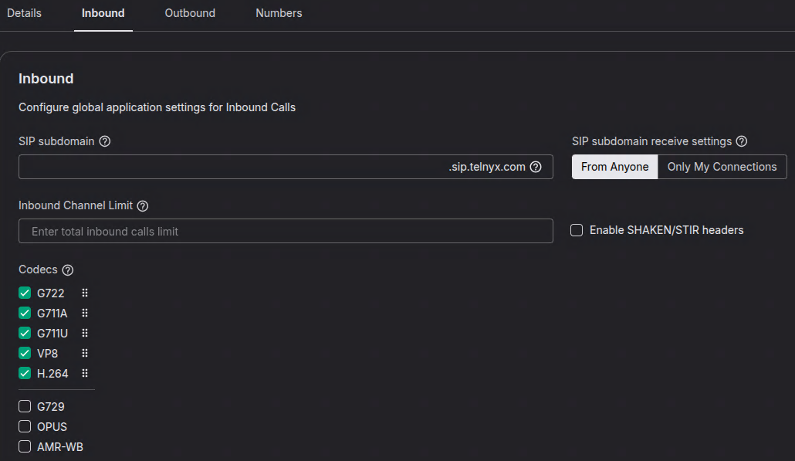Enable the OPUS codec checkbox
Viewport: 795px width, 461px height.
25,427
